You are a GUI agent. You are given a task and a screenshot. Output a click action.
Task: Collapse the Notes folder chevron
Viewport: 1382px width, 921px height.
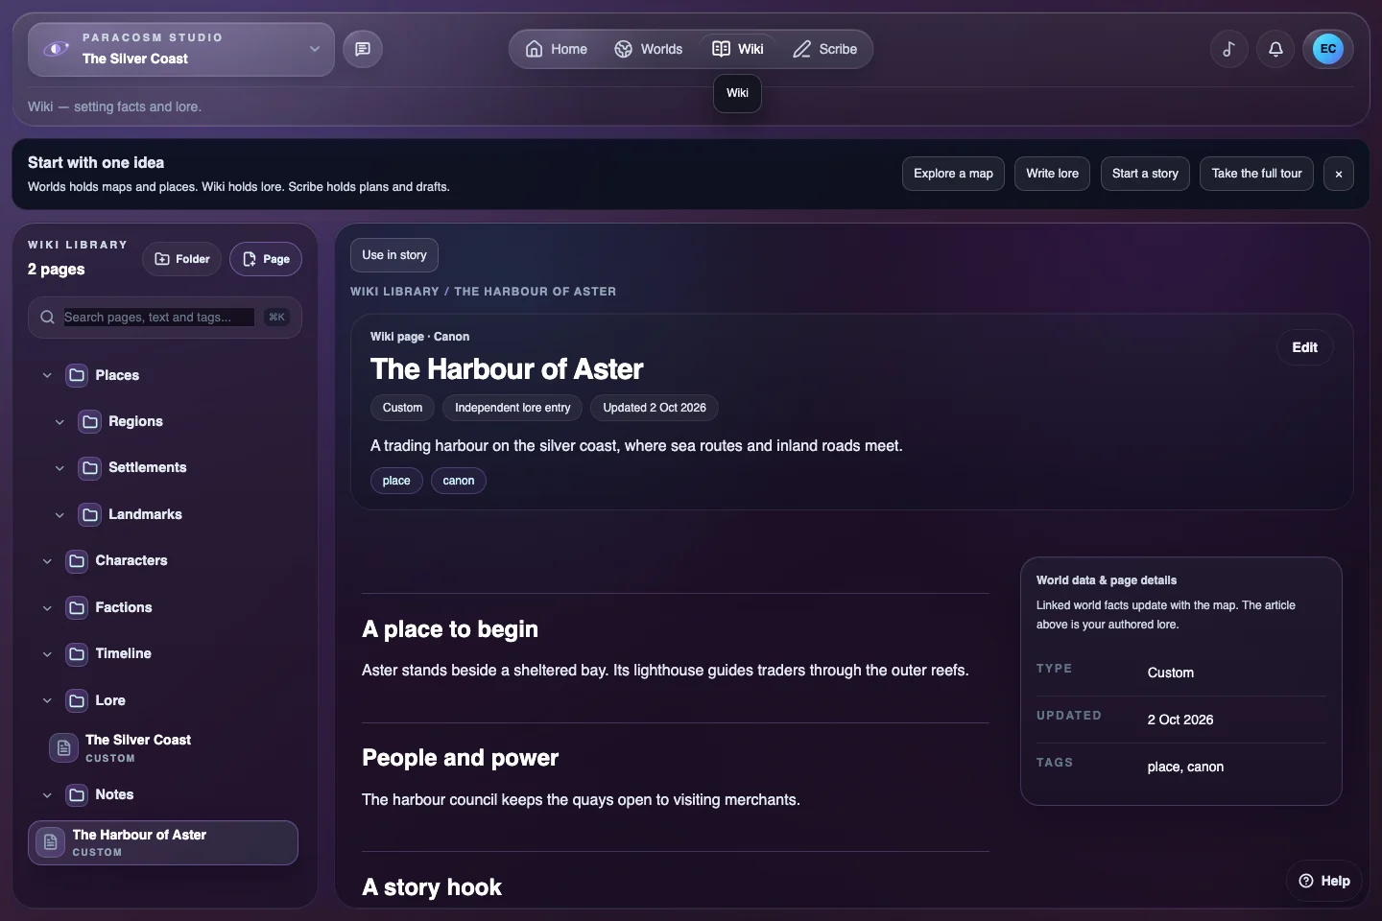point(47,795)
